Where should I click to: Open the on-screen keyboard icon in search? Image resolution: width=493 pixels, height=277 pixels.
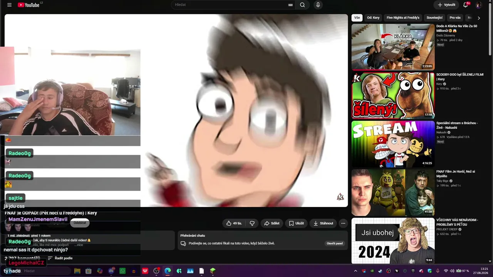290,5
